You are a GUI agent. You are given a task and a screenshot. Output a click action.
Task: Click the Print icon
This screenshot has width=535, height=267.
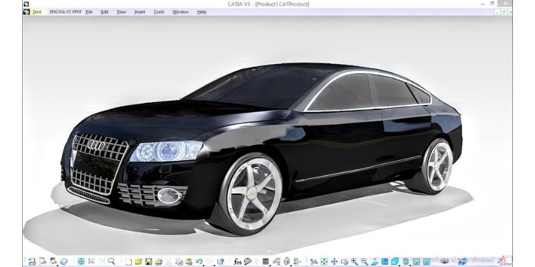158,262
